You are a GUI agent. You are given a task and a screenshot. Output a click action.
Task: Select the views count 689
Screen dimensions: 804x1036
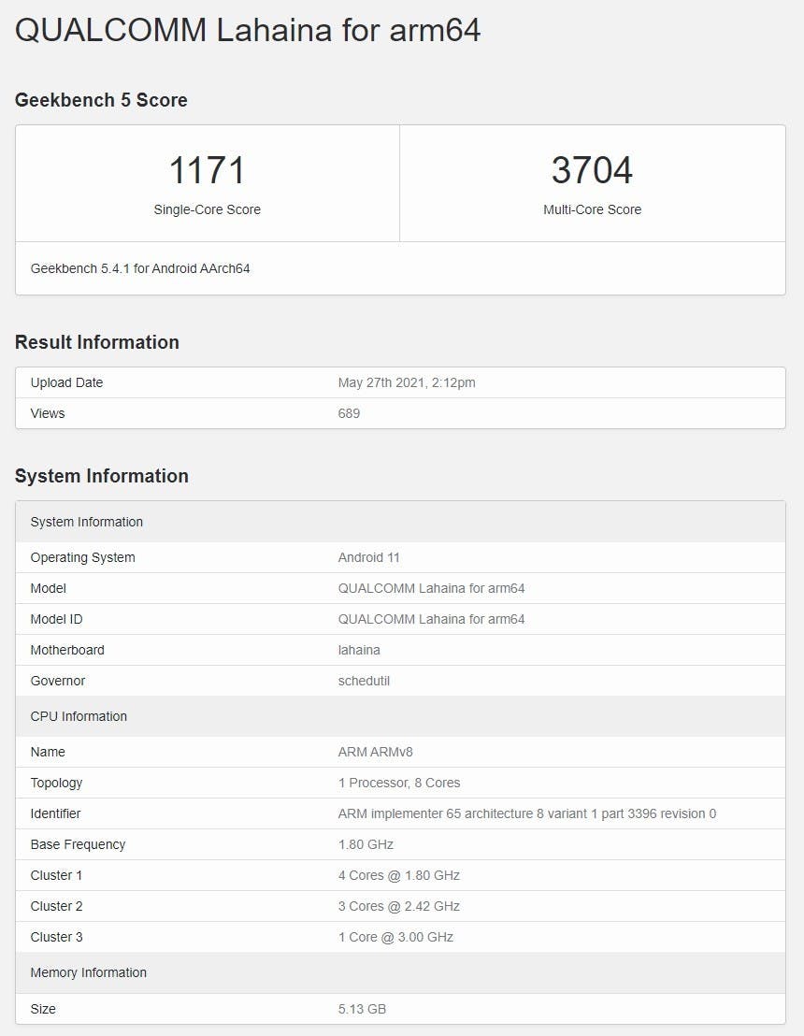(x=349, y=413)
